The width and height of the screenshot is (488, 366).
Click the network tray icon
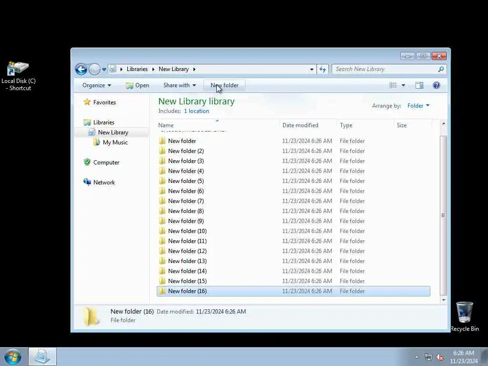point(428,357)
